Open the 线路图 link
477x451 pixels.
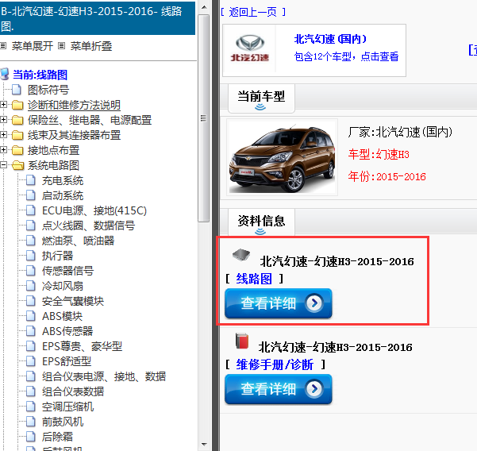254,279
